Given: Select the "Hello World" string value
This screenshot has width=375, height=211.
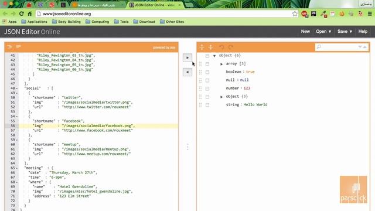Looking at the screenshot, I should (x=255, y=104).
